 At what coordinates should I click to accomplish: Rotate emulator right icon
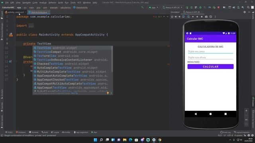click(x=188, y=17)
